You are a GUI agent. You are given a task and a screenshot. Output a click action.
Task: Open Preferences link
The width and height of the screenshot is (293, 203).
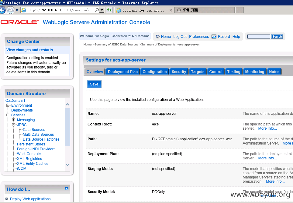tap(199, 36)
